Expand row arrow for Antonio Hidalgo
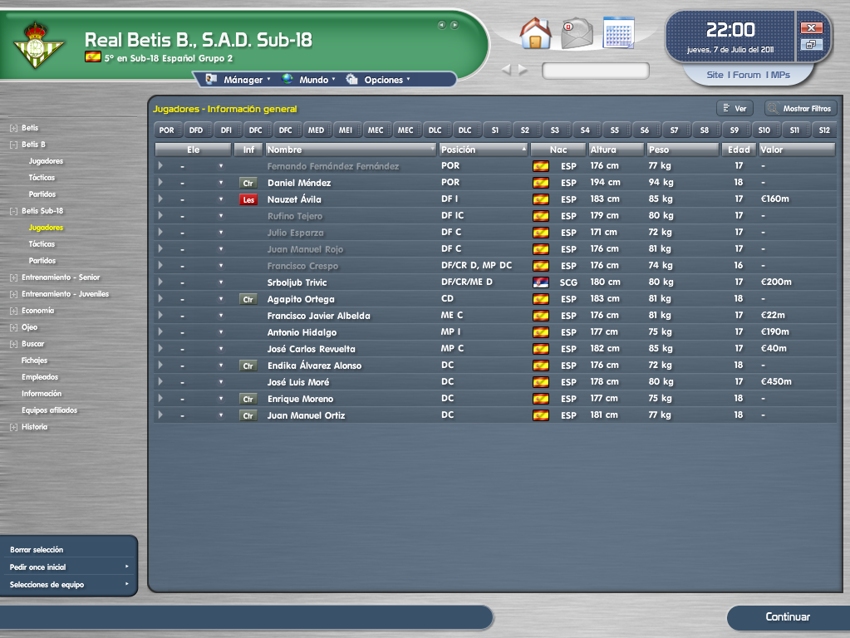This screenshot has height=638, width=850. [160, 331]
